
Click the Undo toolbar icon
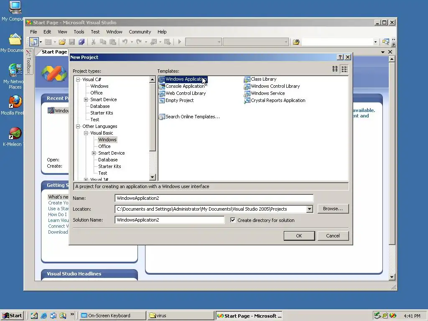[x=125, y=42]
